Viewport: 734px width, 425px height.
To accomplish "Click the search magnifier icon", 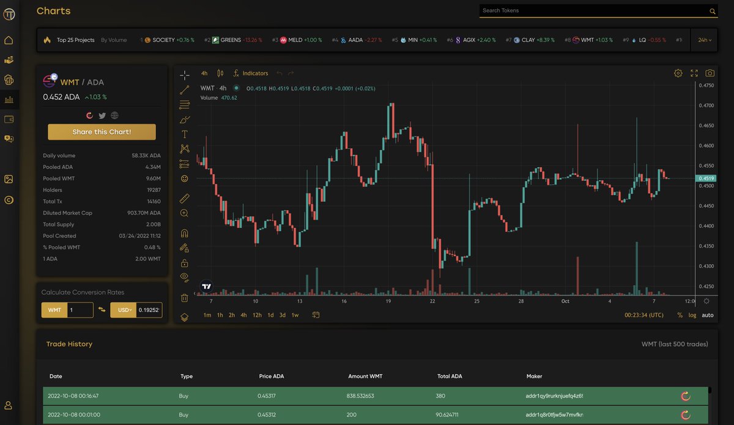I will (x=713, y=11).
